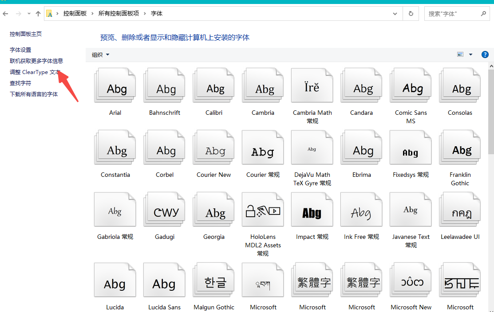494x312 pixels.
Task: Click the Cambria font icon
Action: pyautogui.click(x=263, y=86)
